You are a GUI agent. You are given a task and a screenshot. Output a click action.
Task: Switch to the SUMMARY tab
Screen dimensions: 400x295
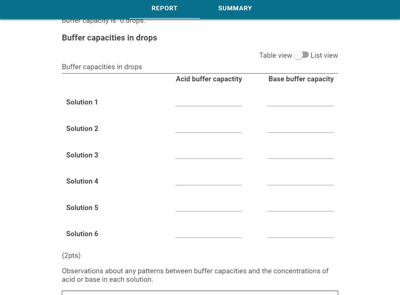[x=235, y=8]
